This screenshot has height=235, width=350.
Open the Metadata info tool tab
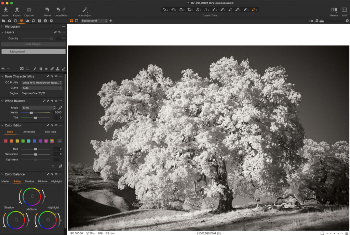coord(45,21)
